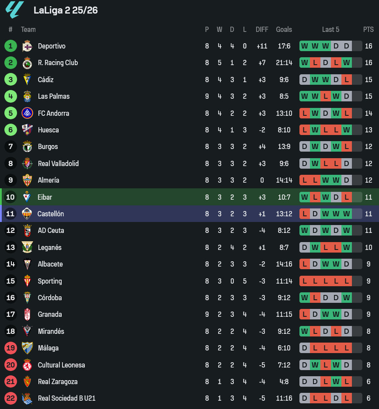Viewport: 379px width, 409px height.
Task: Click the R. Racing Club crest
Action: pos(27,63)
